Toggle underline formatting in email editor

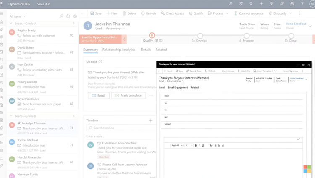click(203, 145)
